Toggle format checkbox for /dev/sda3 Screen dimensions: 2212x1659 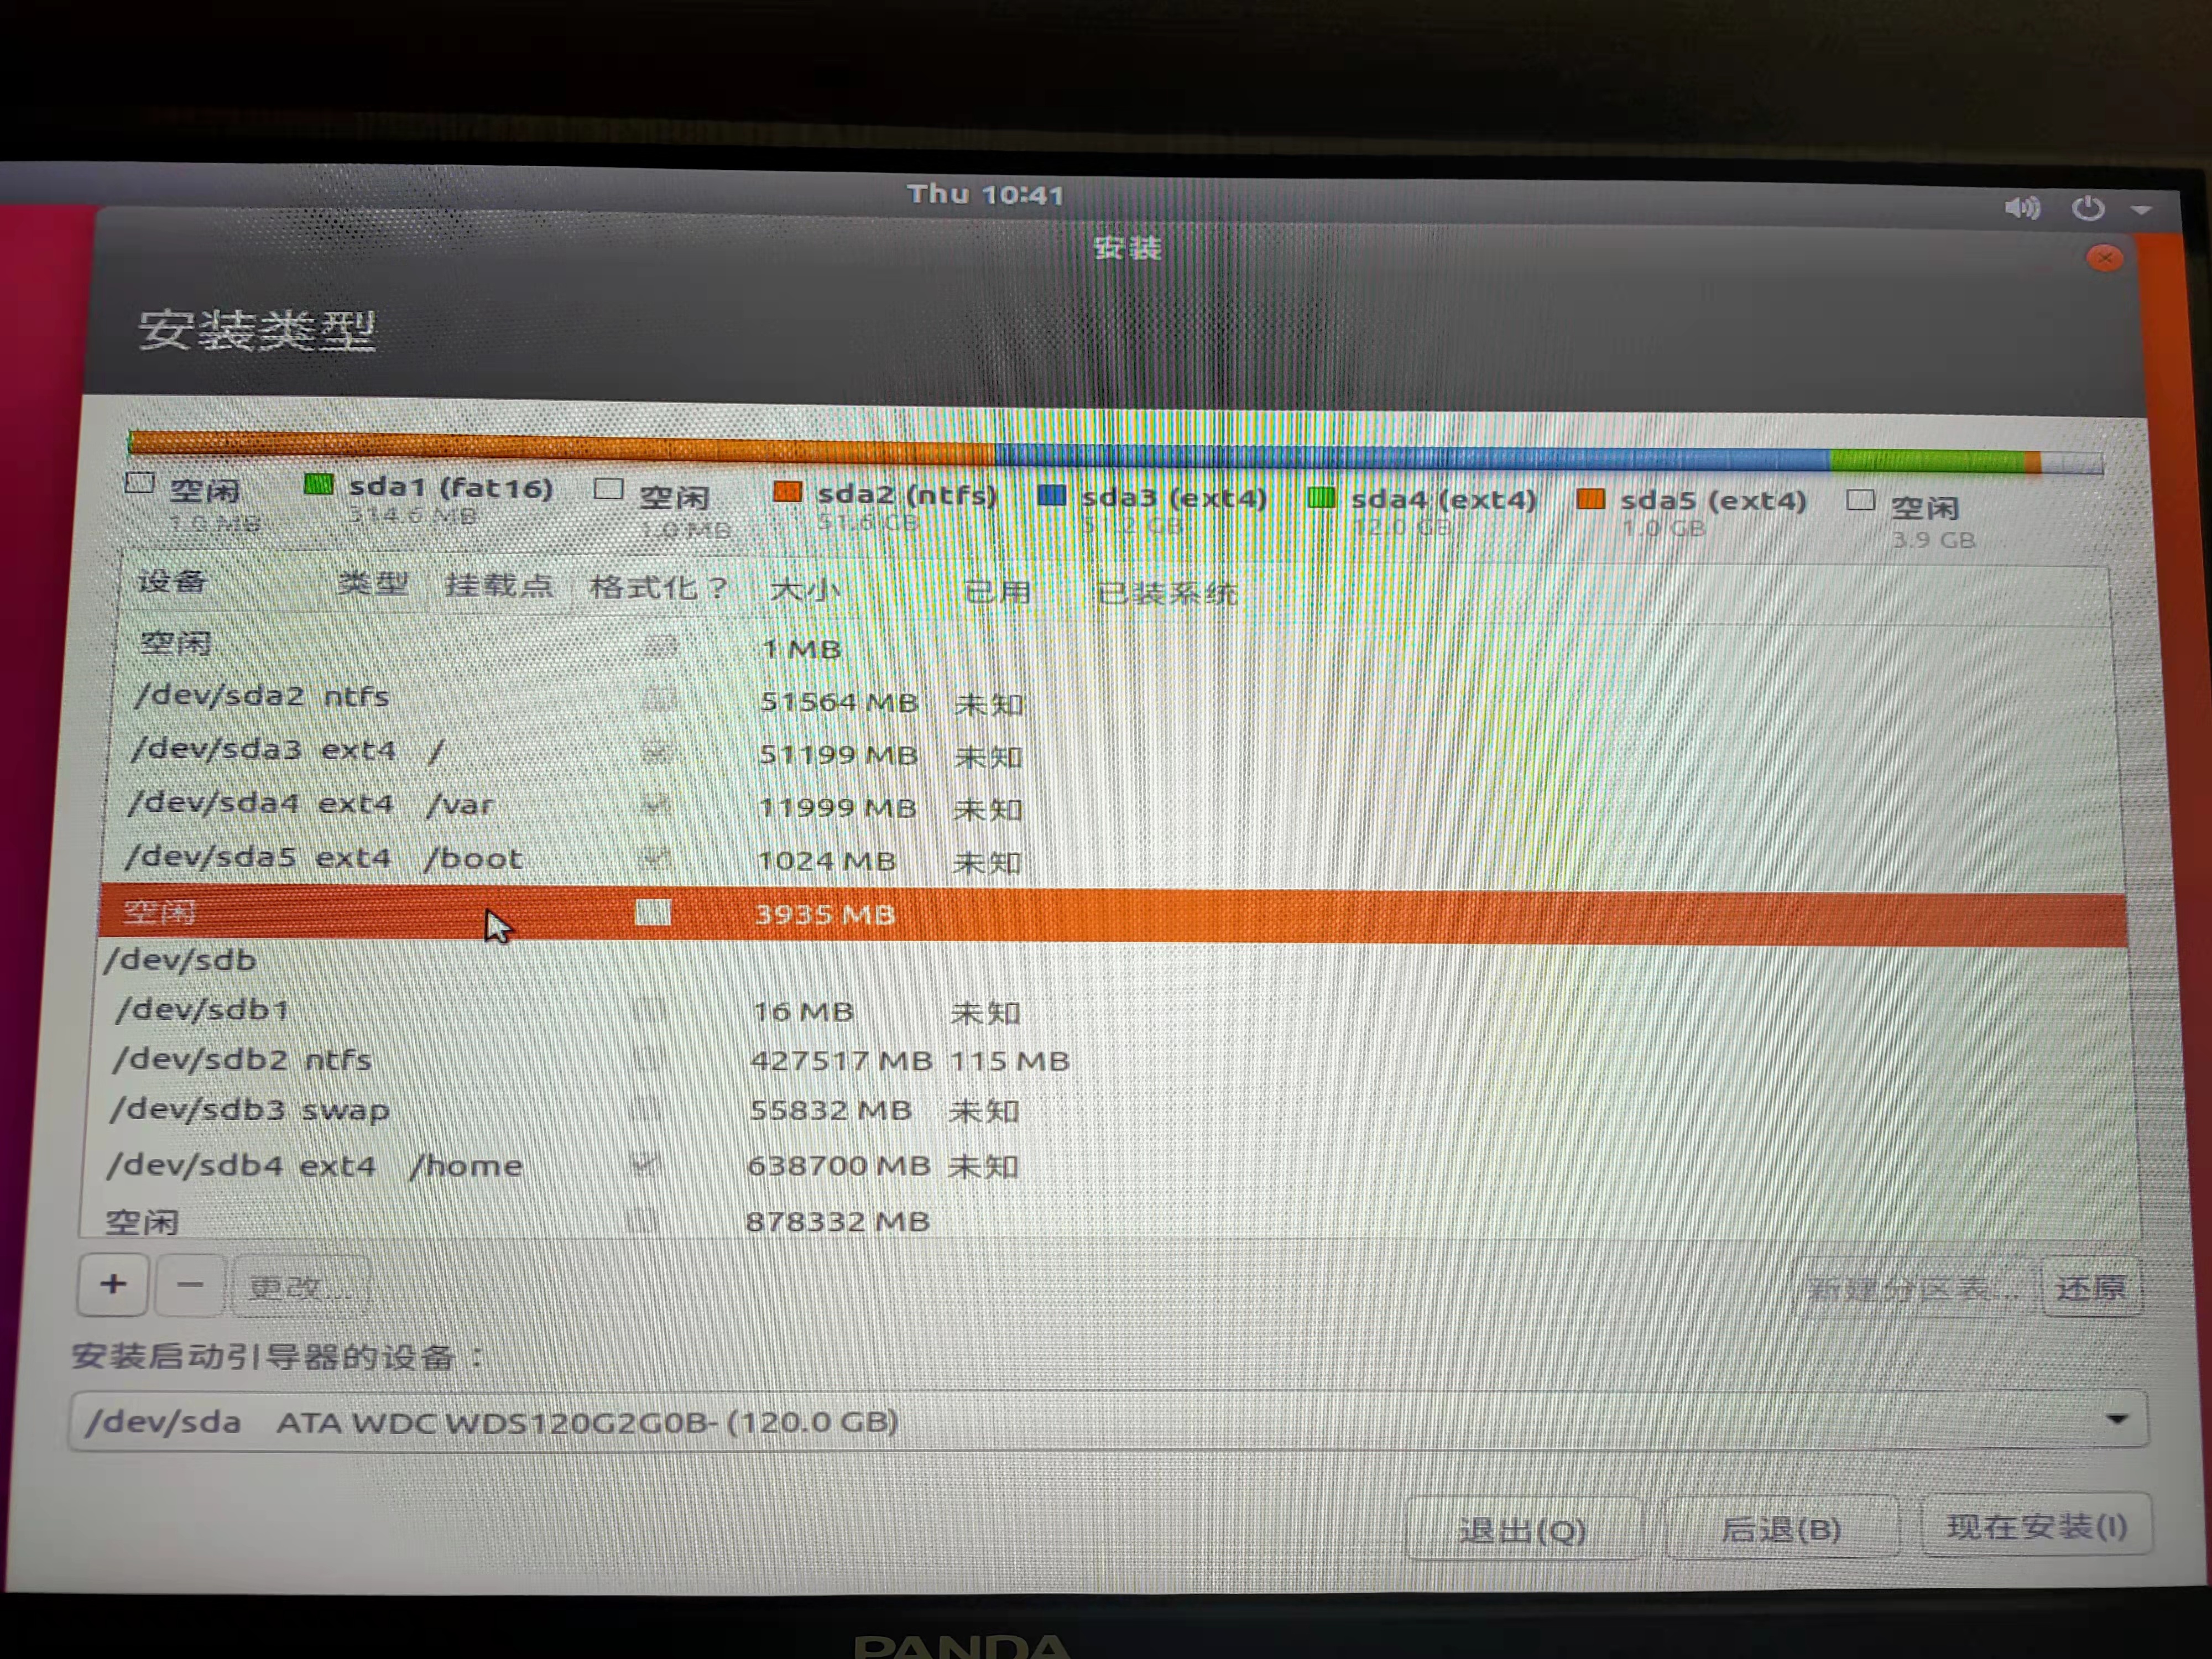tap(657, 751)
